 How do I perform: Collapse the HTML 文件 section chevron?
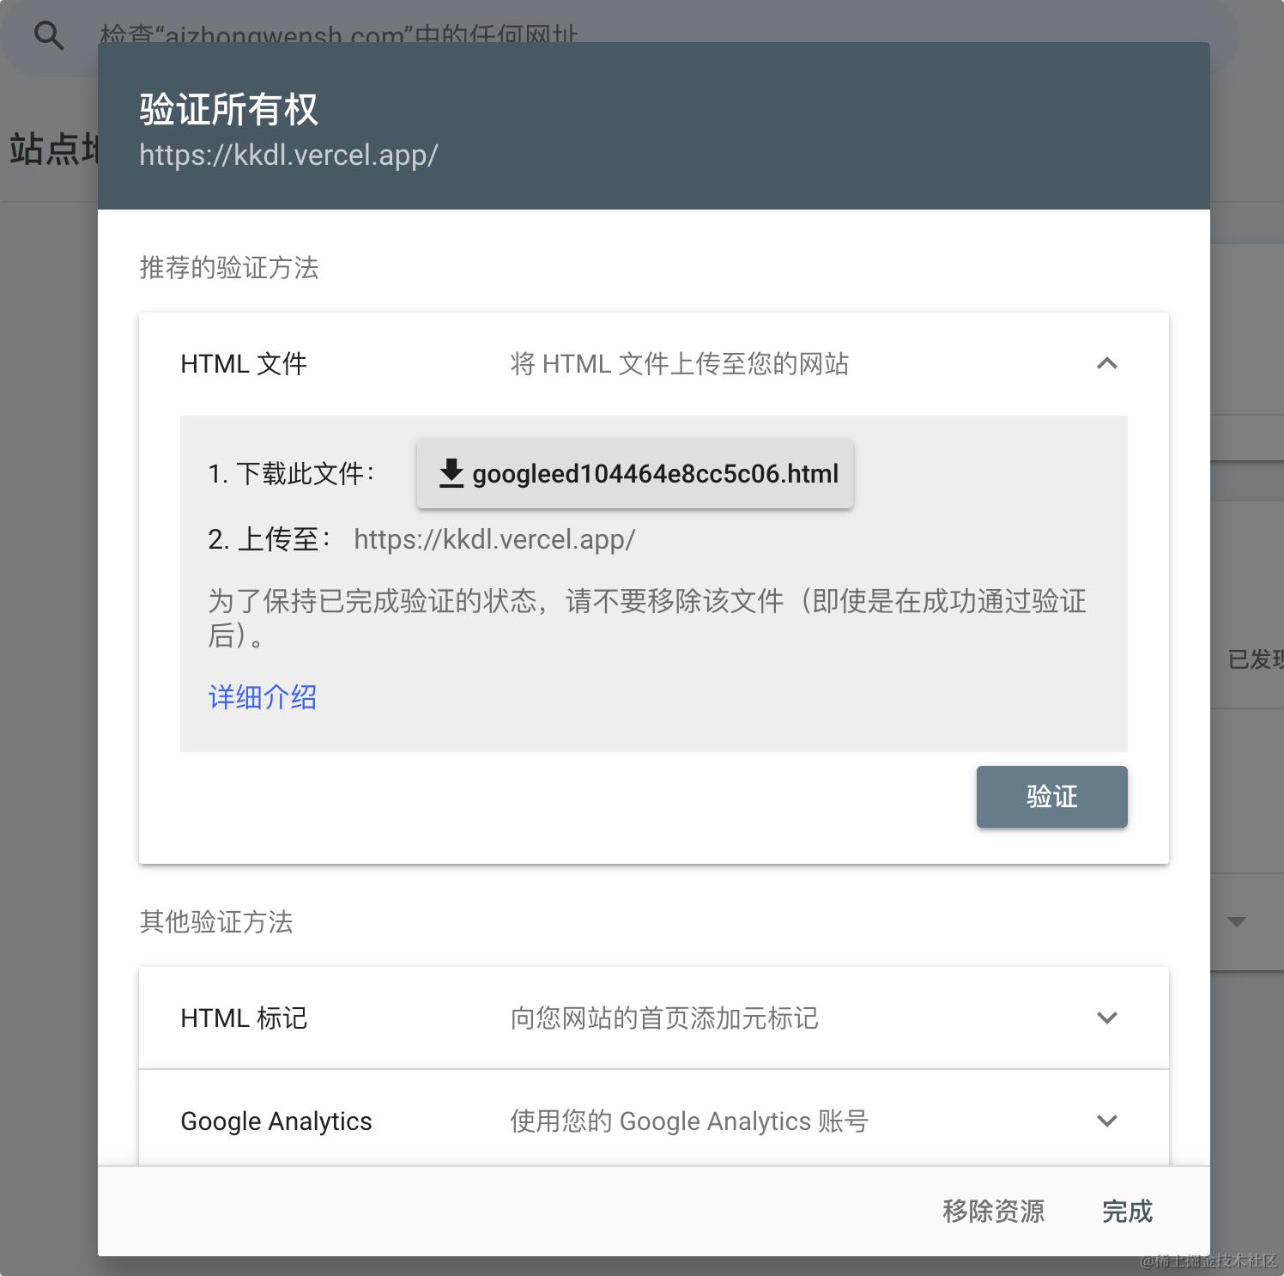coord(1107,363)
